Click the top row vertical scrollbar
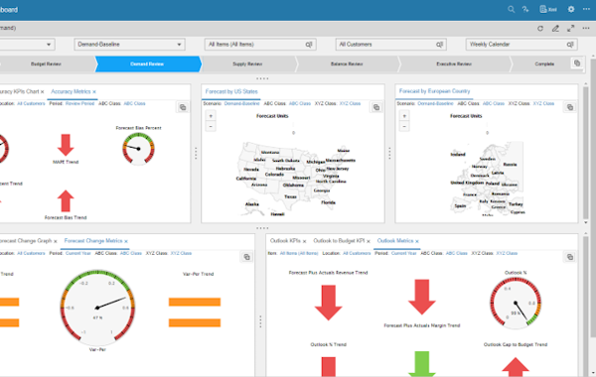The image size is (596, 377). 586,152
